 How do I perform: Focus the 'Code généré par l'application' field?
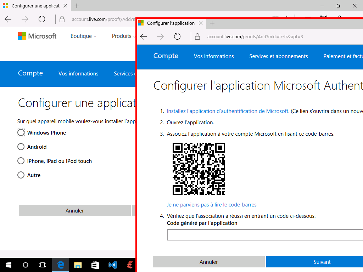coord(265,235)
